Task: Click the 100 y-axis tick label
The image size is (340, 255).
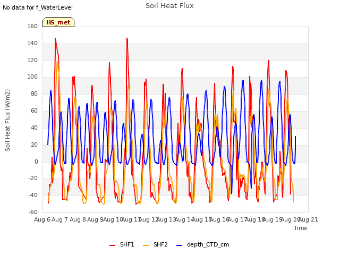Action: click(32, 76)
